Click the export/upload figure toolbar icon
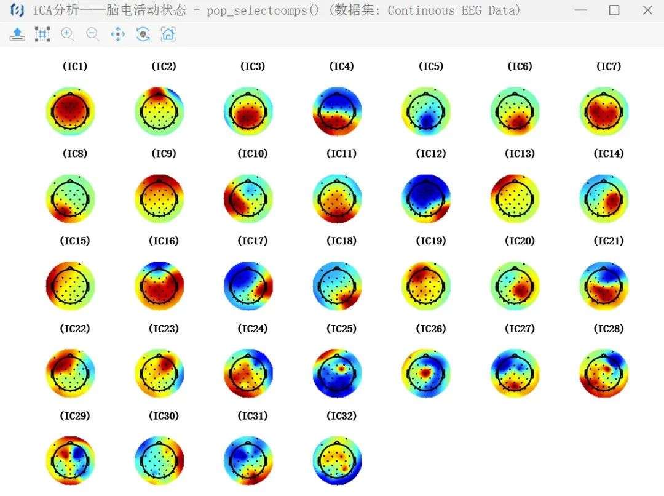The image size is (664, 496). pyautogui.click(x=17, y=34)
